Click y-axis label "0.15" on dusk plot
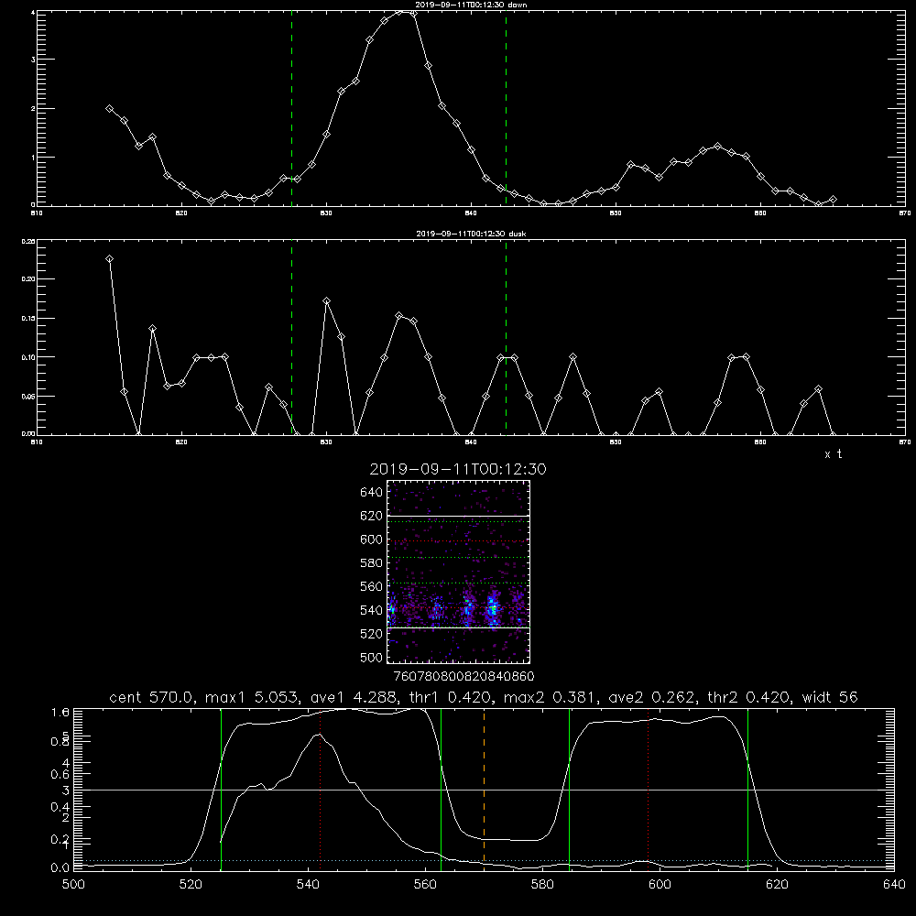This screenshot has height=916, width=916. coord(28,319)
